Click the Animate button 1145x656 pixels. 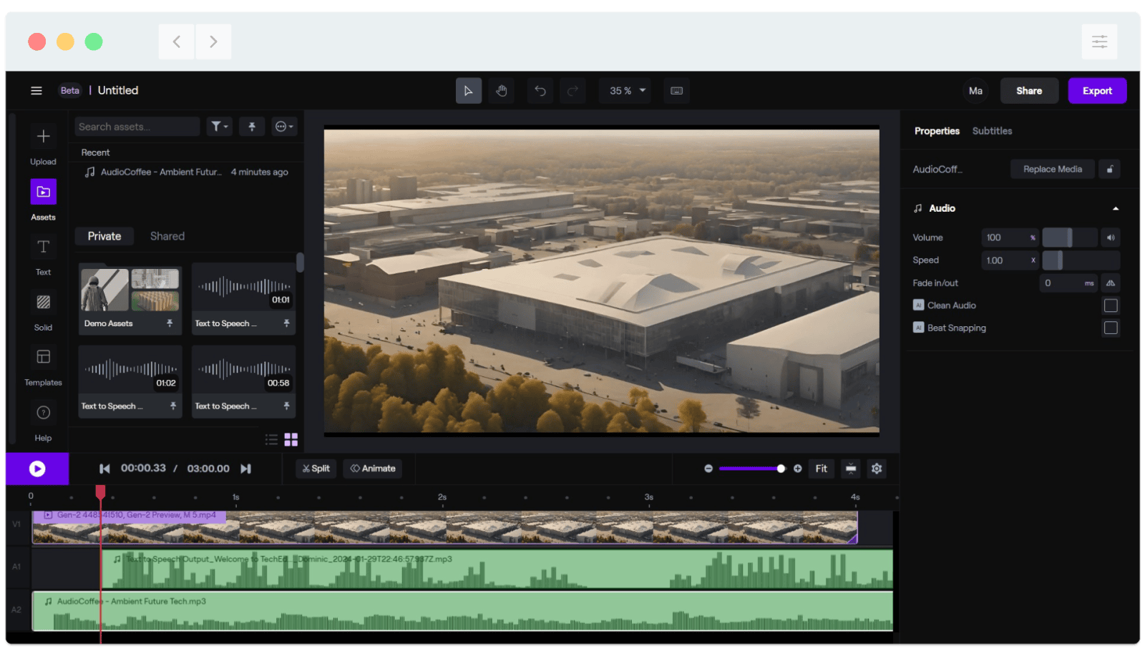pos(373,469)
